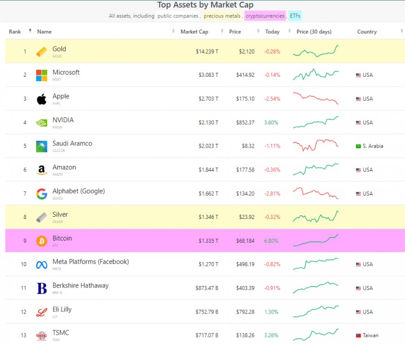Open the Gold asset page
This screenshot has height=346, width=405.
[x=59, y=49]
